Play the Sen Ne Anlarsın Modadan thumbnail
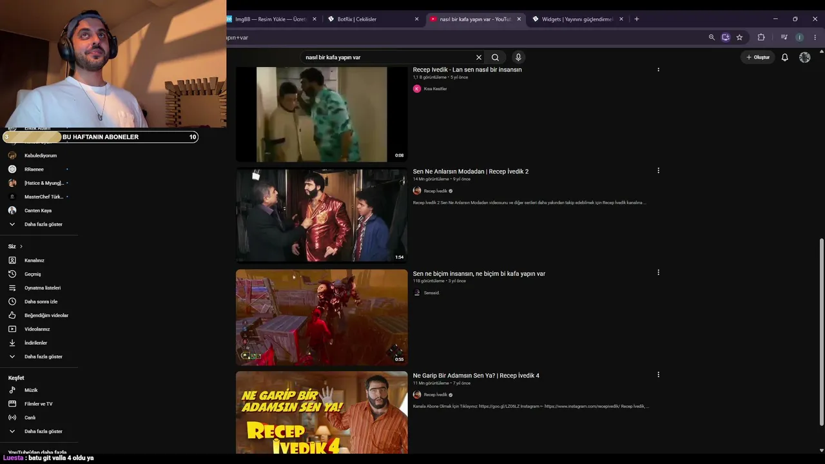The image size is (825, 464). tap(322, 215)
